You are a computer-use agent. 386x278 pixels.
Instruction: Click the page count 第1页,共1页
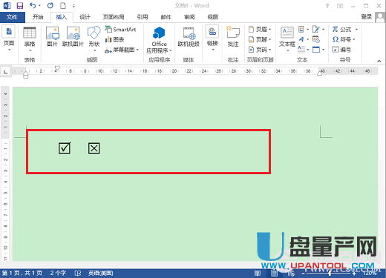tap(22, 273)
